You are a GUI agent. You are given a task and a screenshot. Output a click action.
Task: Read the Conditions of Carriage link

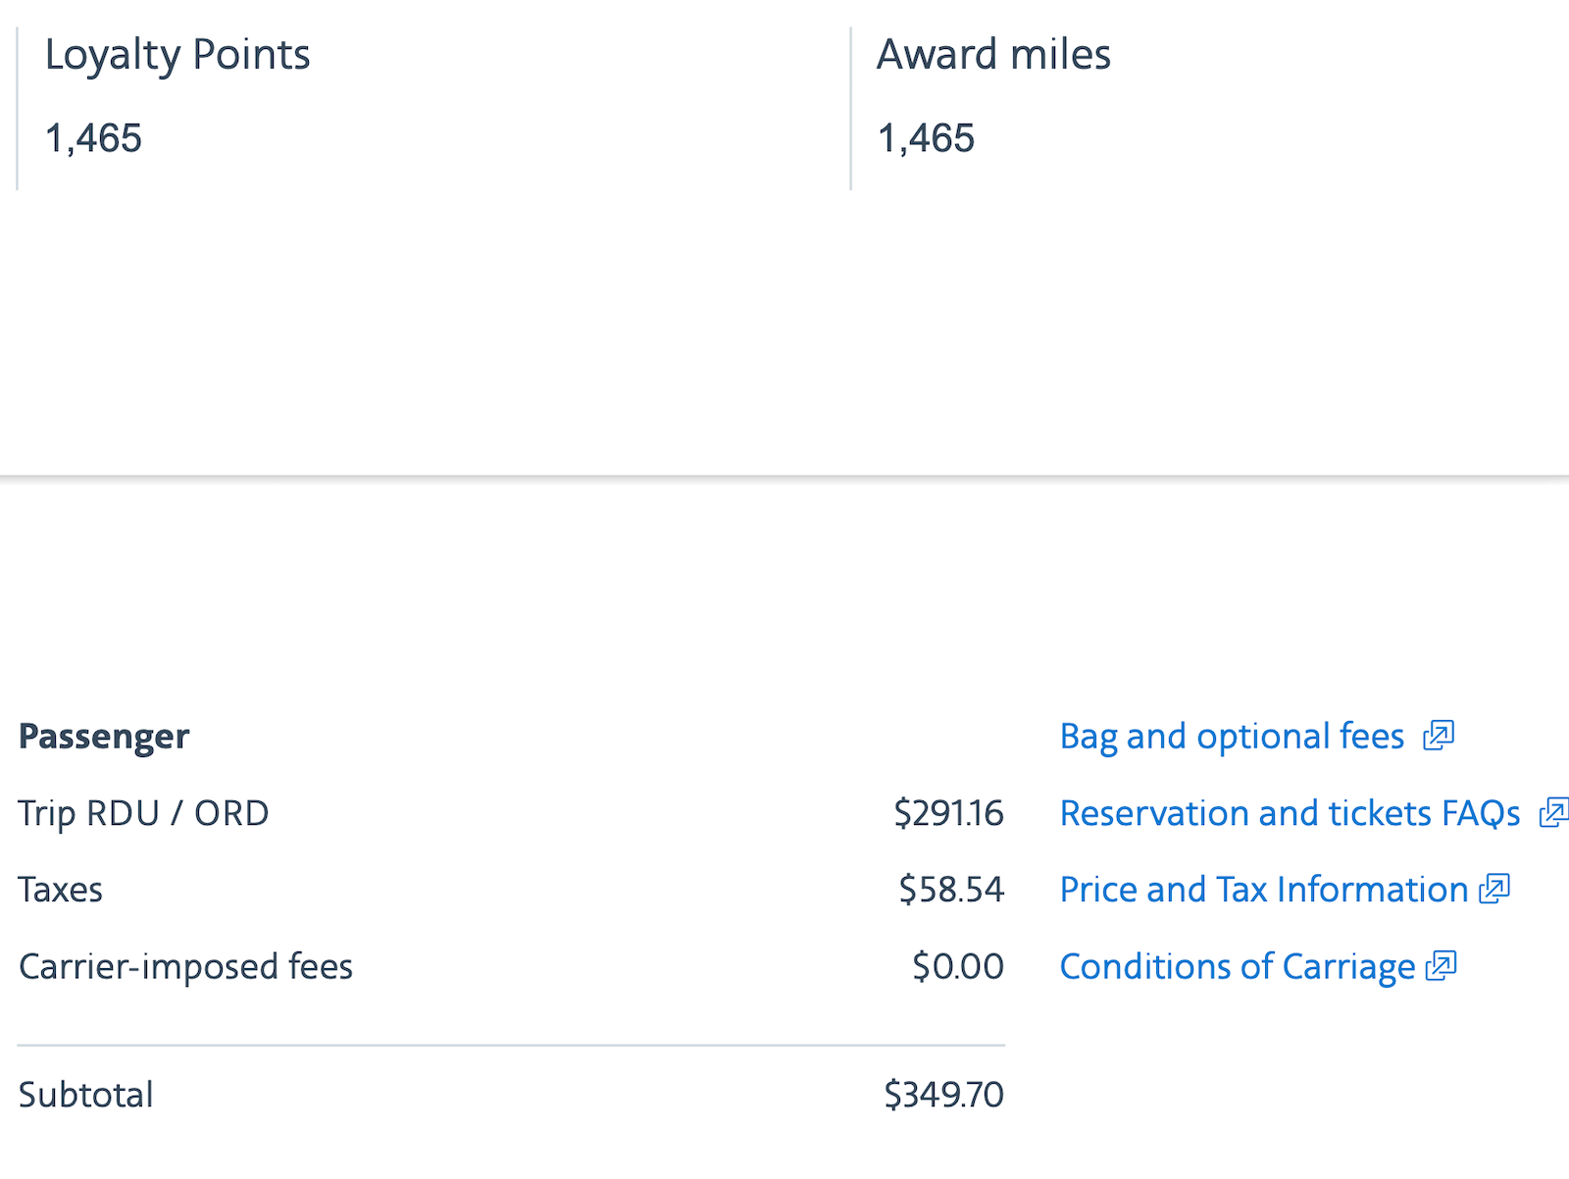(1237, 967)
